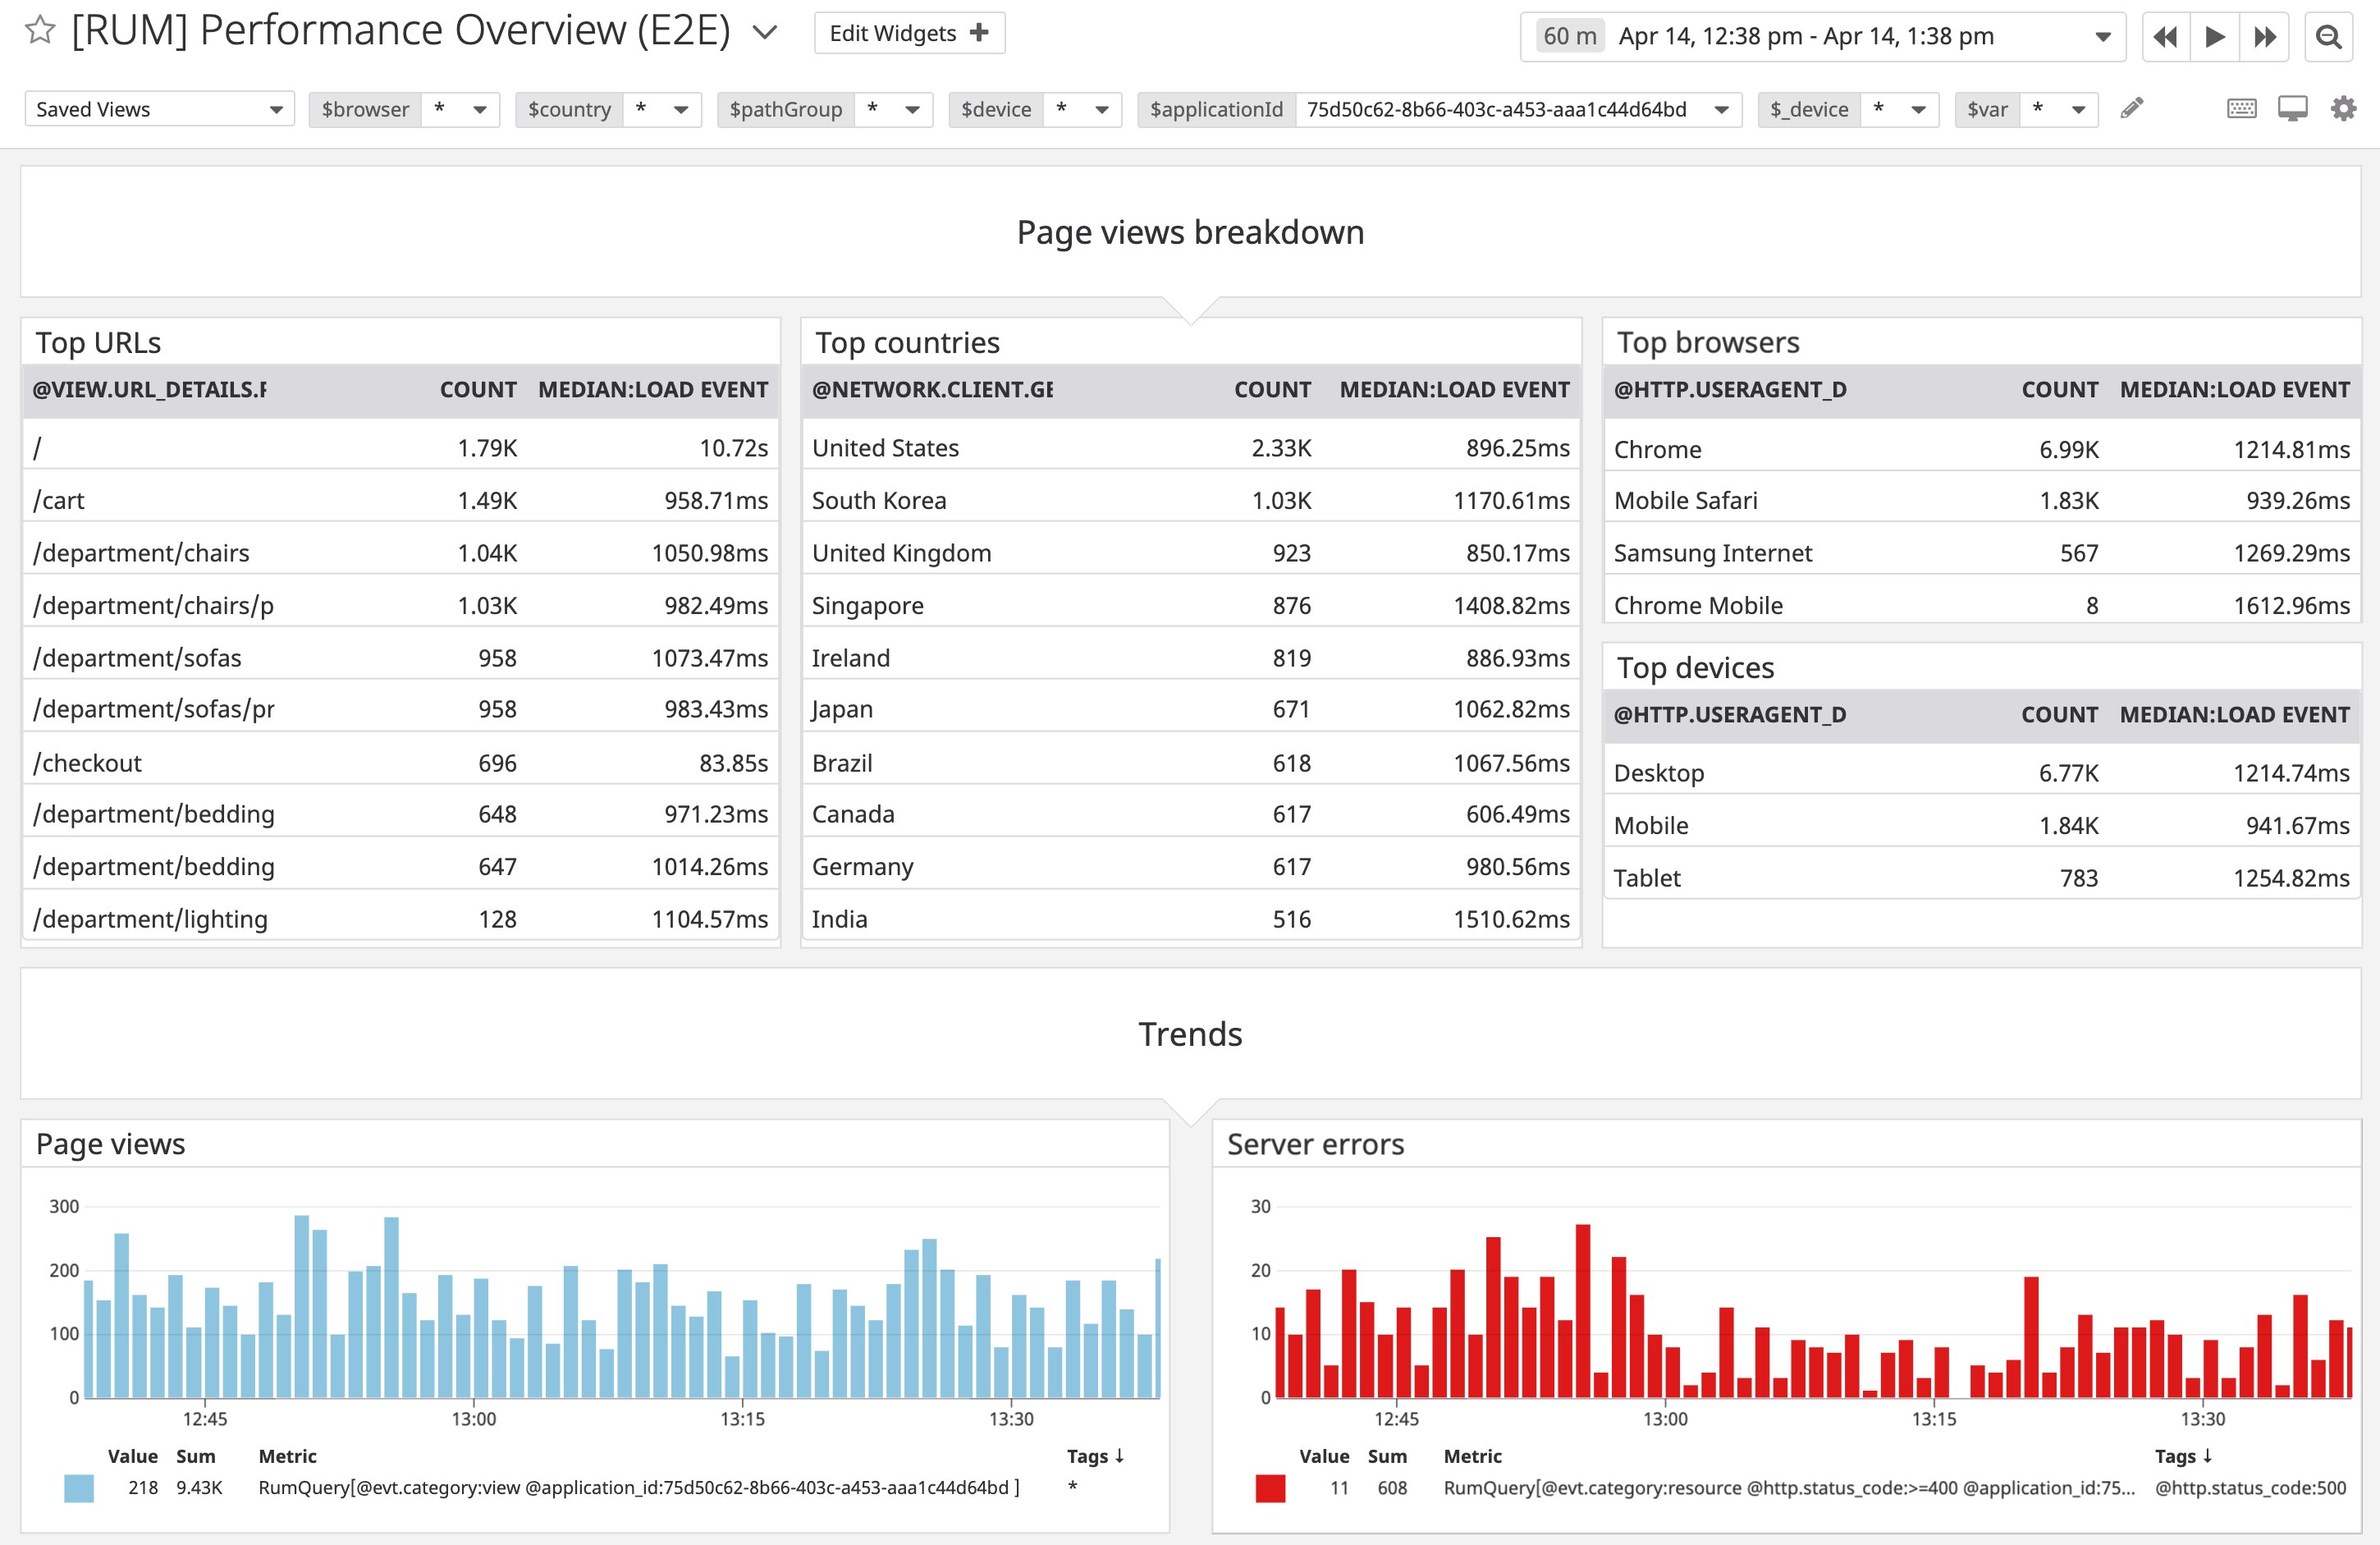Open the time range selector dropdown

(x=2102, y=37)
